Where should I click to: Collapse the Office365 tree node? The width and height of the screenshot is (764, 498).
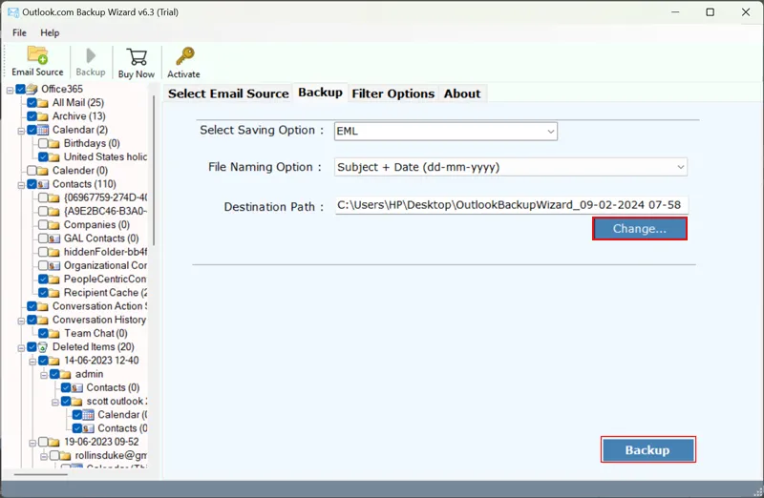coord(10,90)
